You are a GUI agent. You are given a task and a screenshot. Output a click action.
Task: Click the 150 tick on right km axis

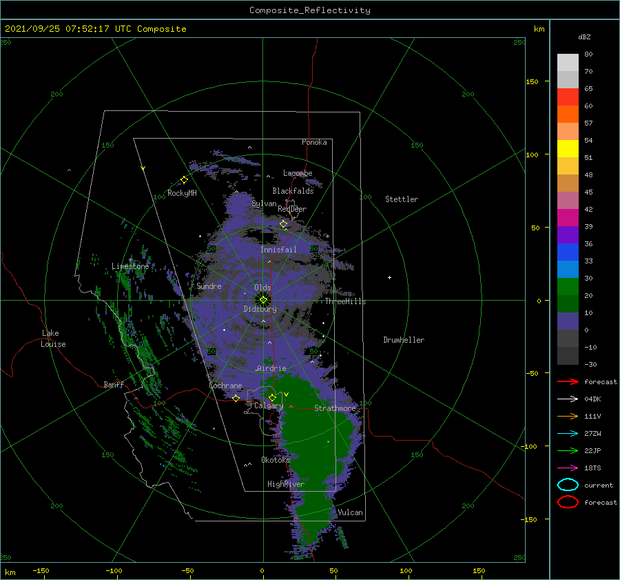point(532,81)
